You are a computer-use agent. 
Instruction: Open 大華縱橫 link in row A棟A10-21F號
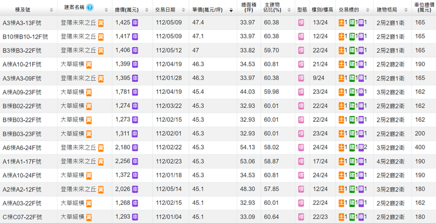72,64
